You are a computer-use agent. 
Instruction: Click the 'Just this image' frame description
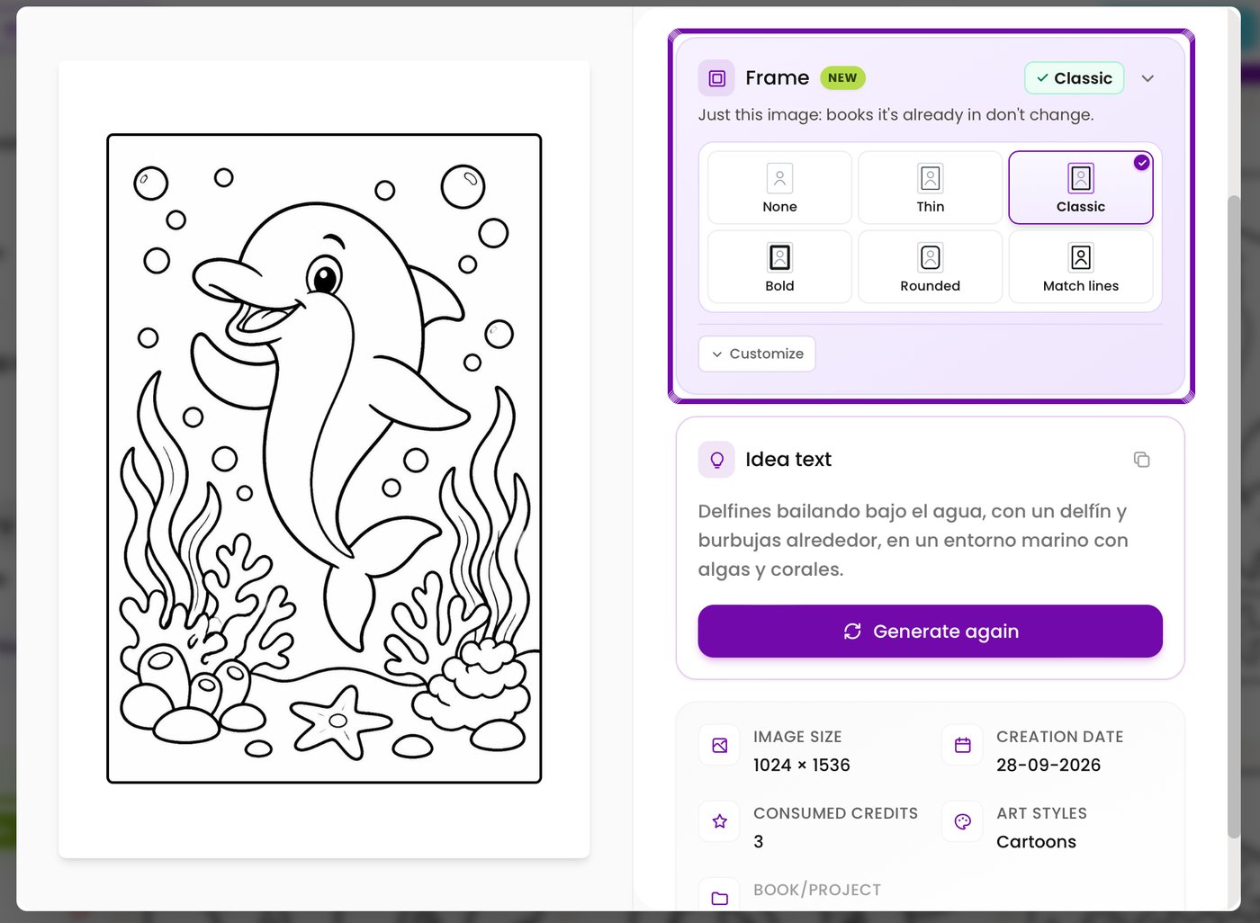(895, 114)
